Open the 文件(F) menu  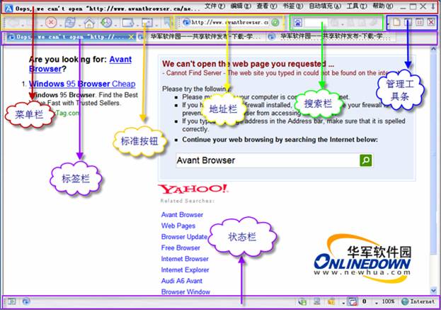coord(214,6)
